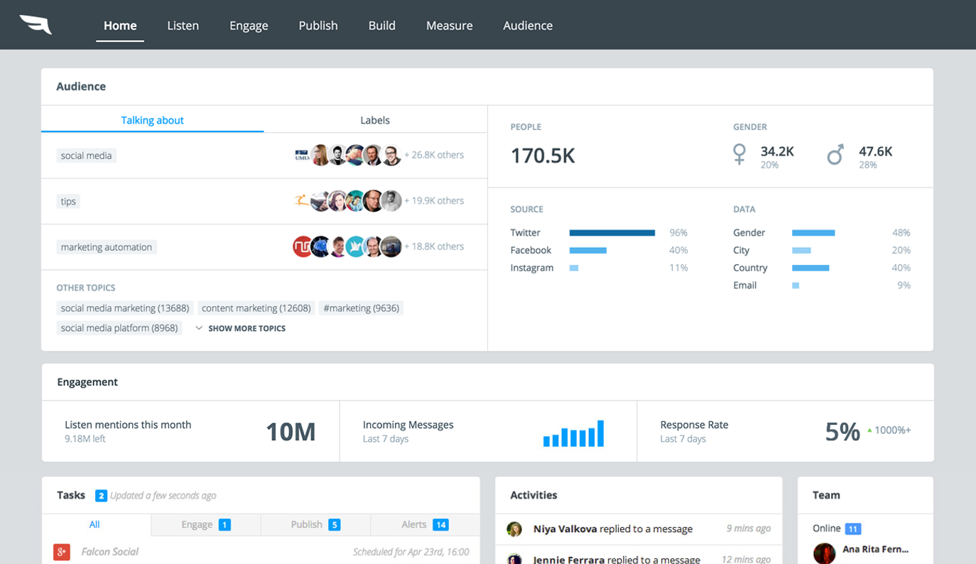Click Niya Valkova's avatar in Activities
The image size is (976, 564).
point(514,529)
